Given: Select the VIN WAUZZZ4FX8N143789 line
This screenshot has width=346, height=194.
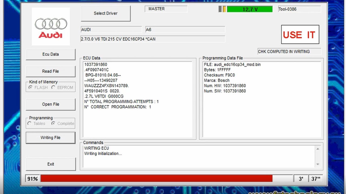Looking at the screenshot, I should [107, 86].
